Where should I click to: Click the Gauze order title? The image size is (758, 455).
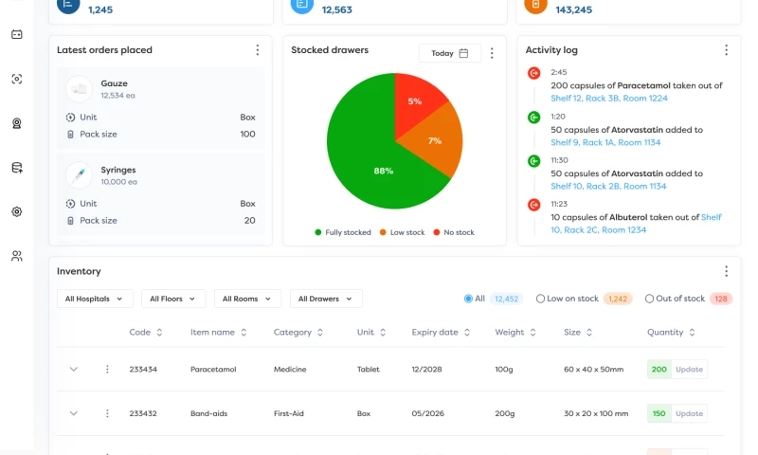click(114, 83)
